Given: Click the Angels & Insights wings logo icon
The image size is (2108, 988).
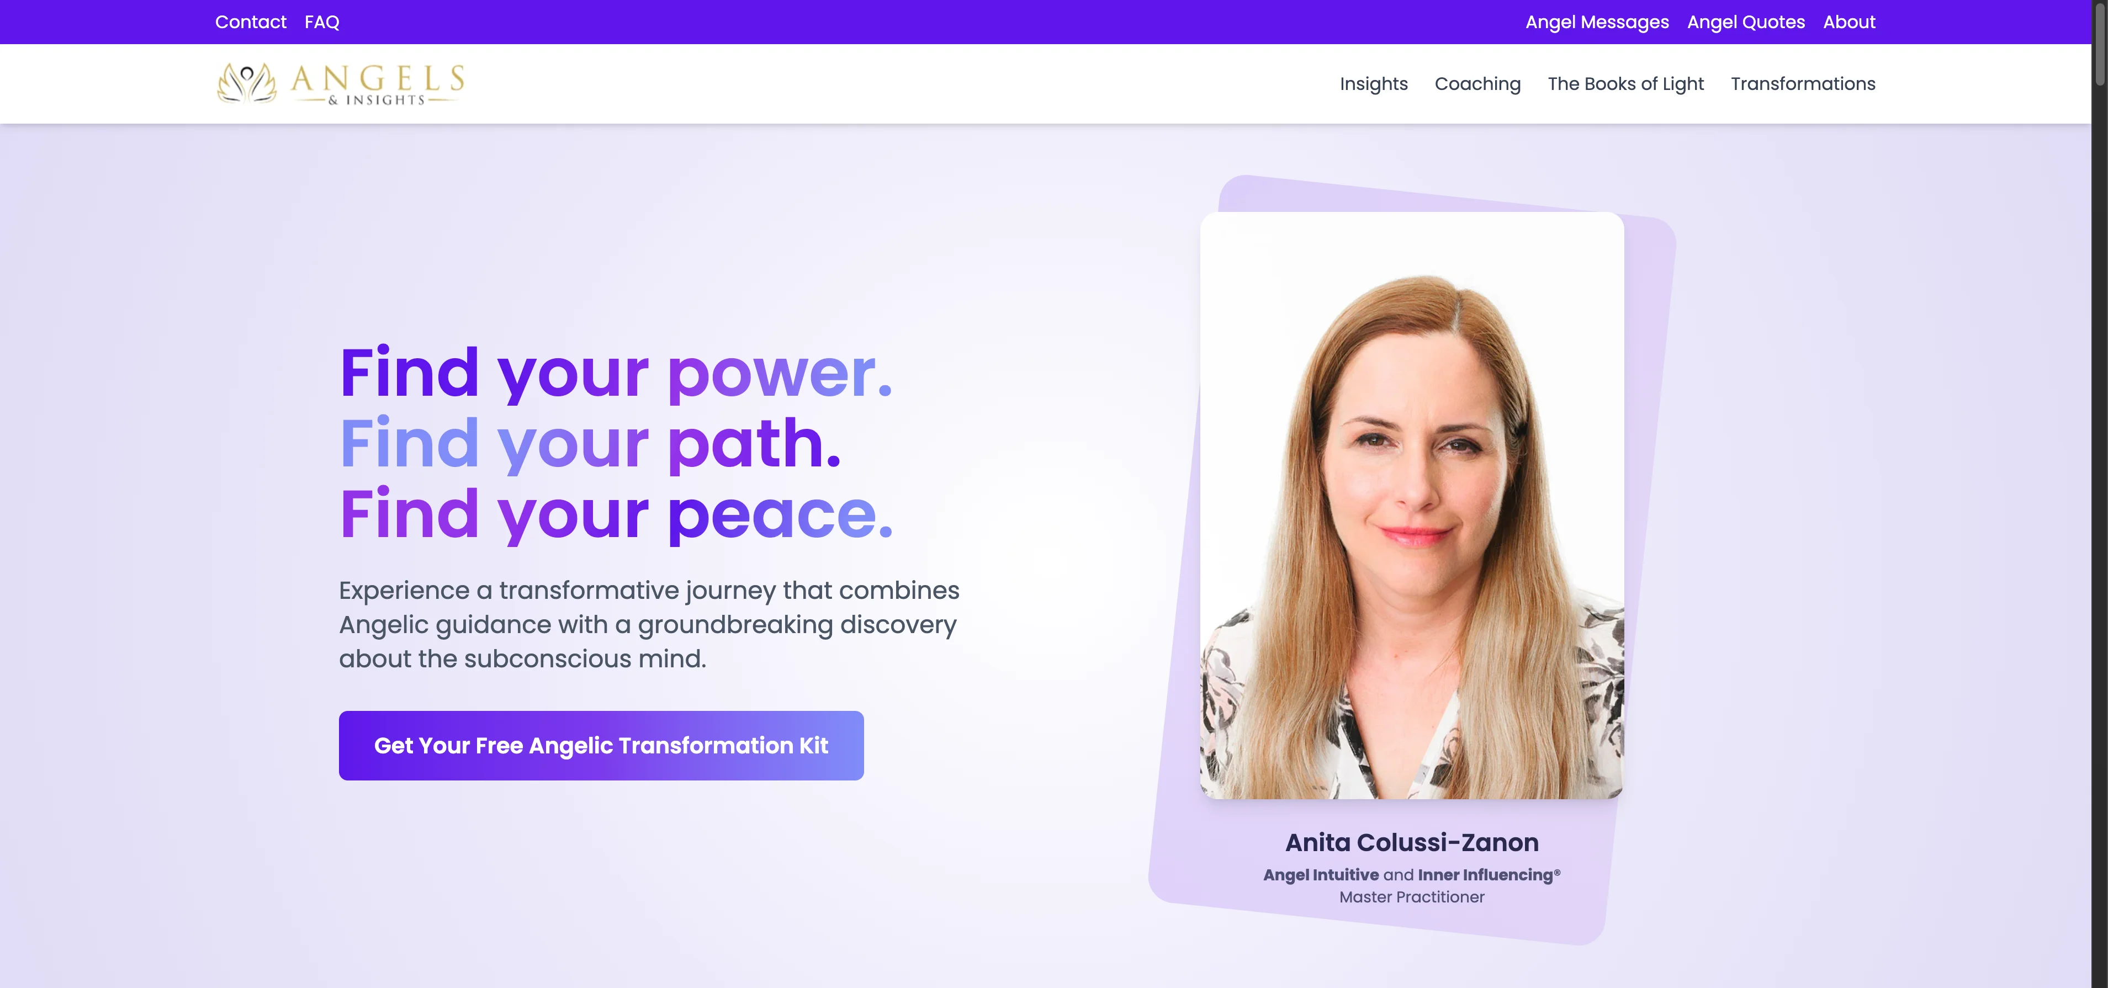Looking at the screenshot, I should (246, 83).
